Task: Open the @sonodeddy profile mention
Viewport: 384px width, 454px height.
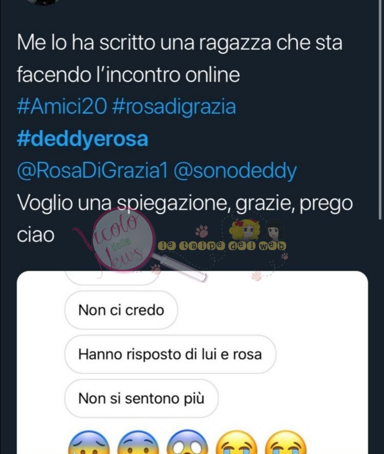Action: click(x=235, y=172)
